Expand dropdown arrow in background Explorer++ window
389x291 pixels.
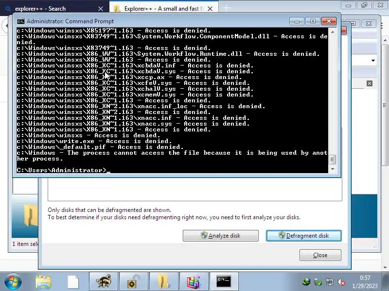373,61
